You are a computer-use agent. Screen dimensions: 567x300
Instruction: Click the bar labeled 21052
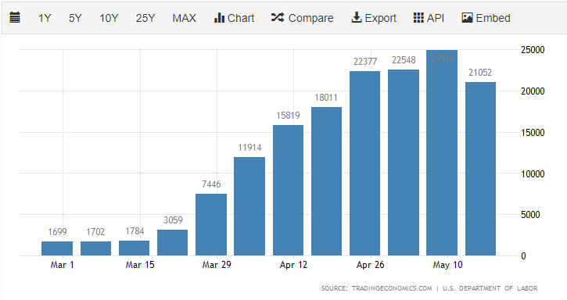pos(480,169)
